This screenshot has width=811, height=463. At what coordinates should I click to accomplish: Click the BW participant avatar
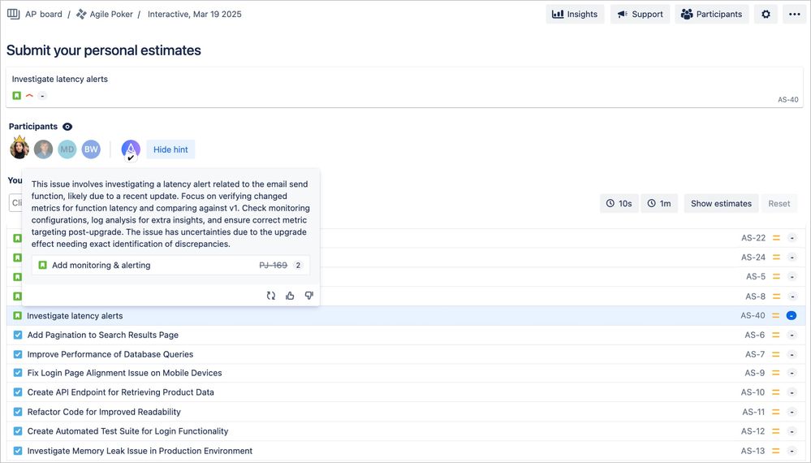pyautogui.click(x=91, y=149)
